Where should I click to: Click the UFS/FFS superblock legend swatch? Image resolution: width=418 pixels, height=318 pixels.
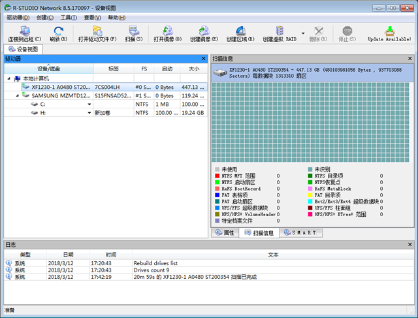coord(217,208)
